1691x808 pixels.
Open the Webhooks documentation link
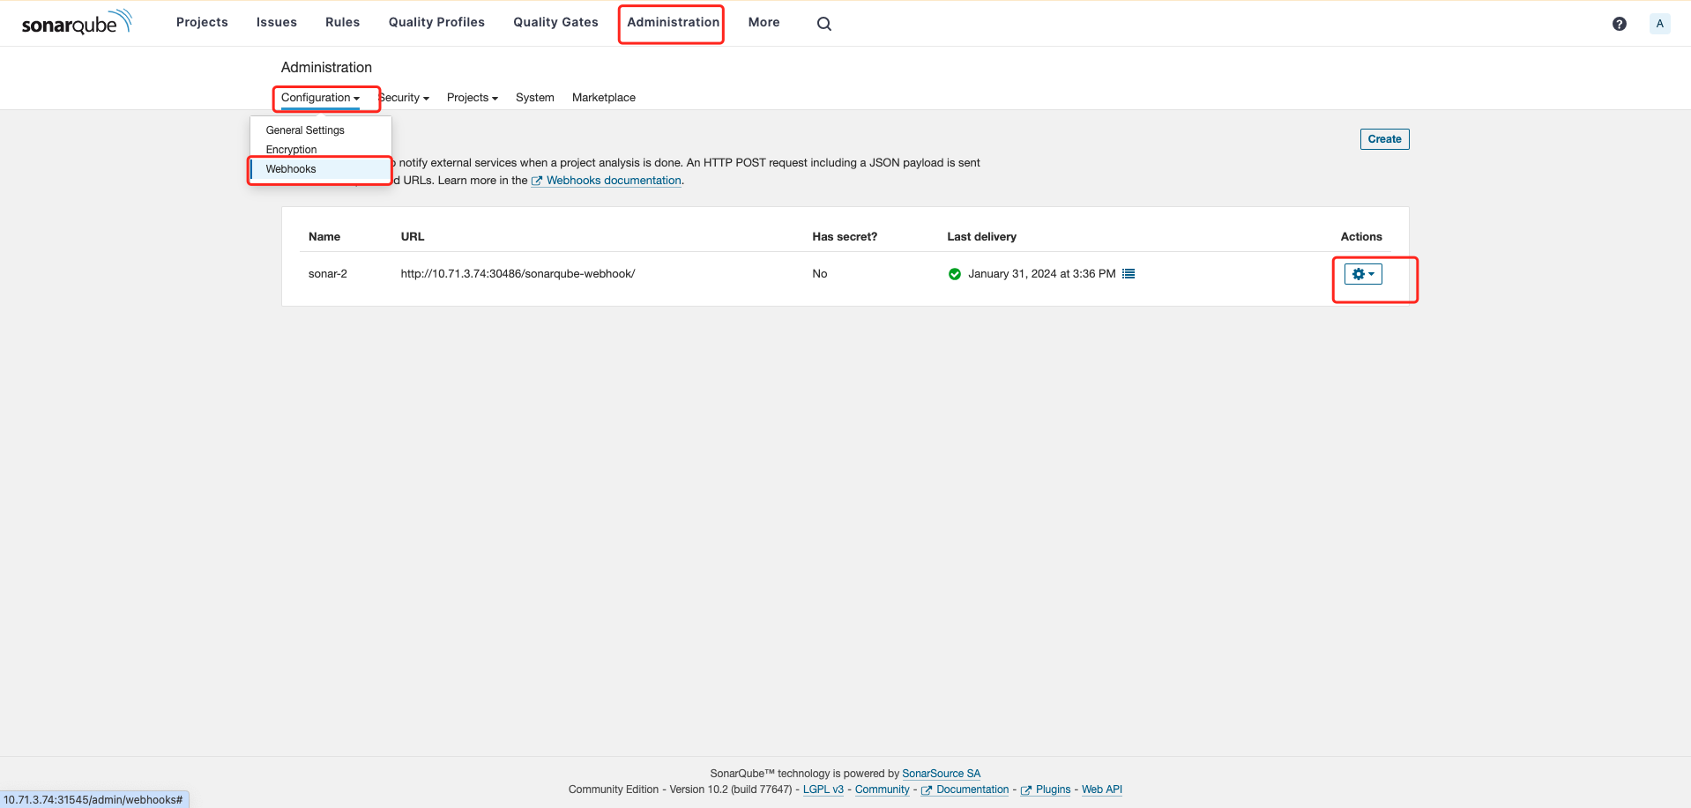click(x=614, y=180)
